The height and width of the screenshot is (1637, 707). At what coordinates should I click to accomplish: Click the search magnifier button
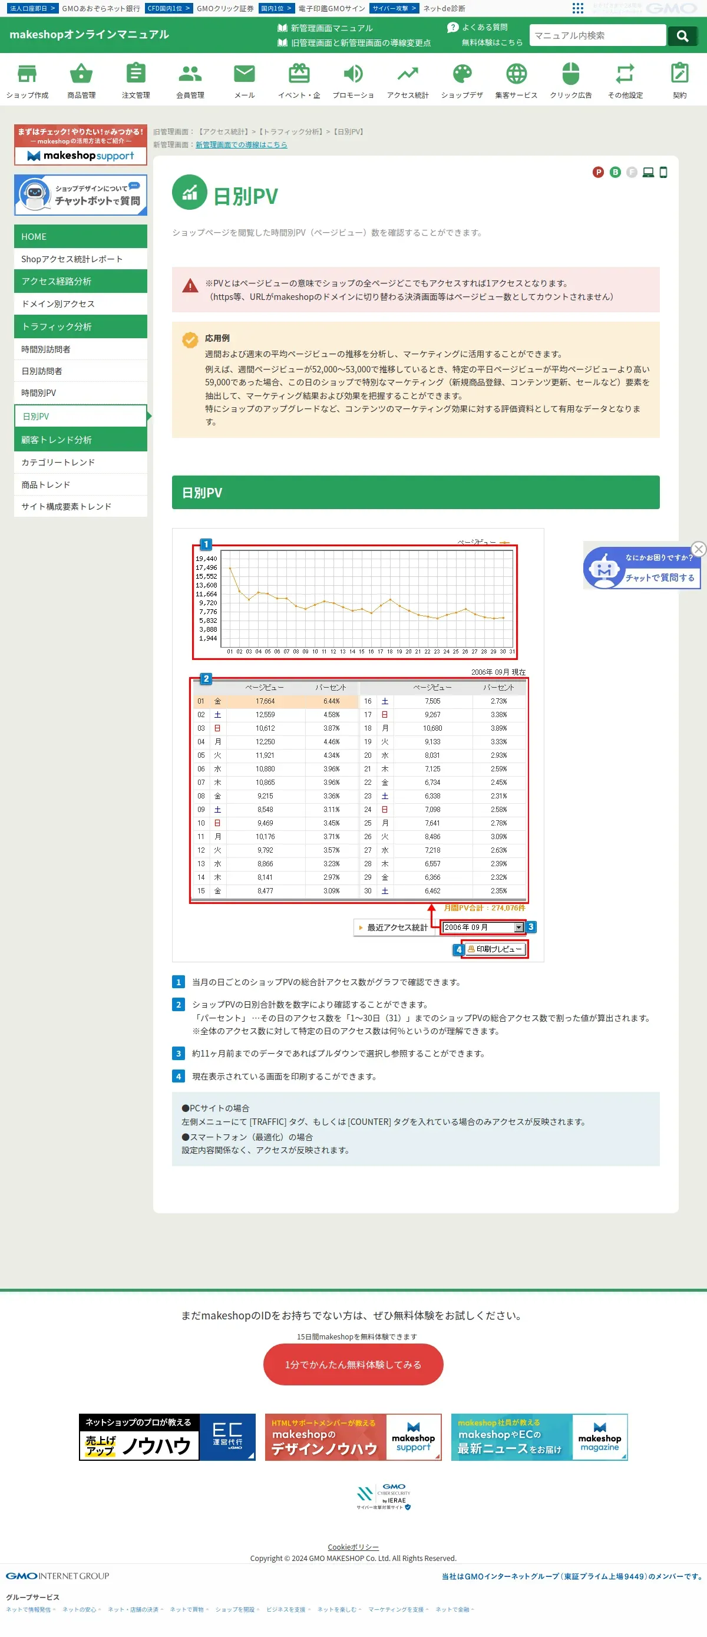tap(683, 35)
